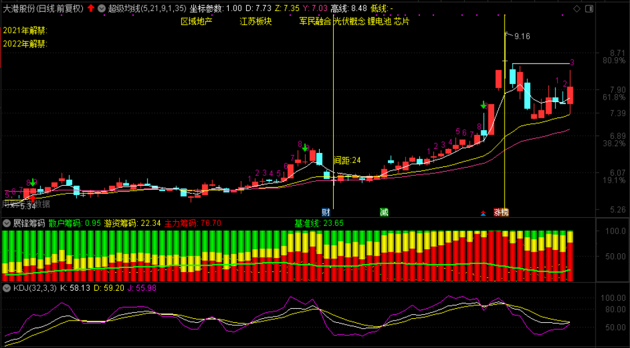Collapse the 展锋筹码 indicator panel chevron
The height and width of the screenshot is (348, 630).
click(7, 223)
